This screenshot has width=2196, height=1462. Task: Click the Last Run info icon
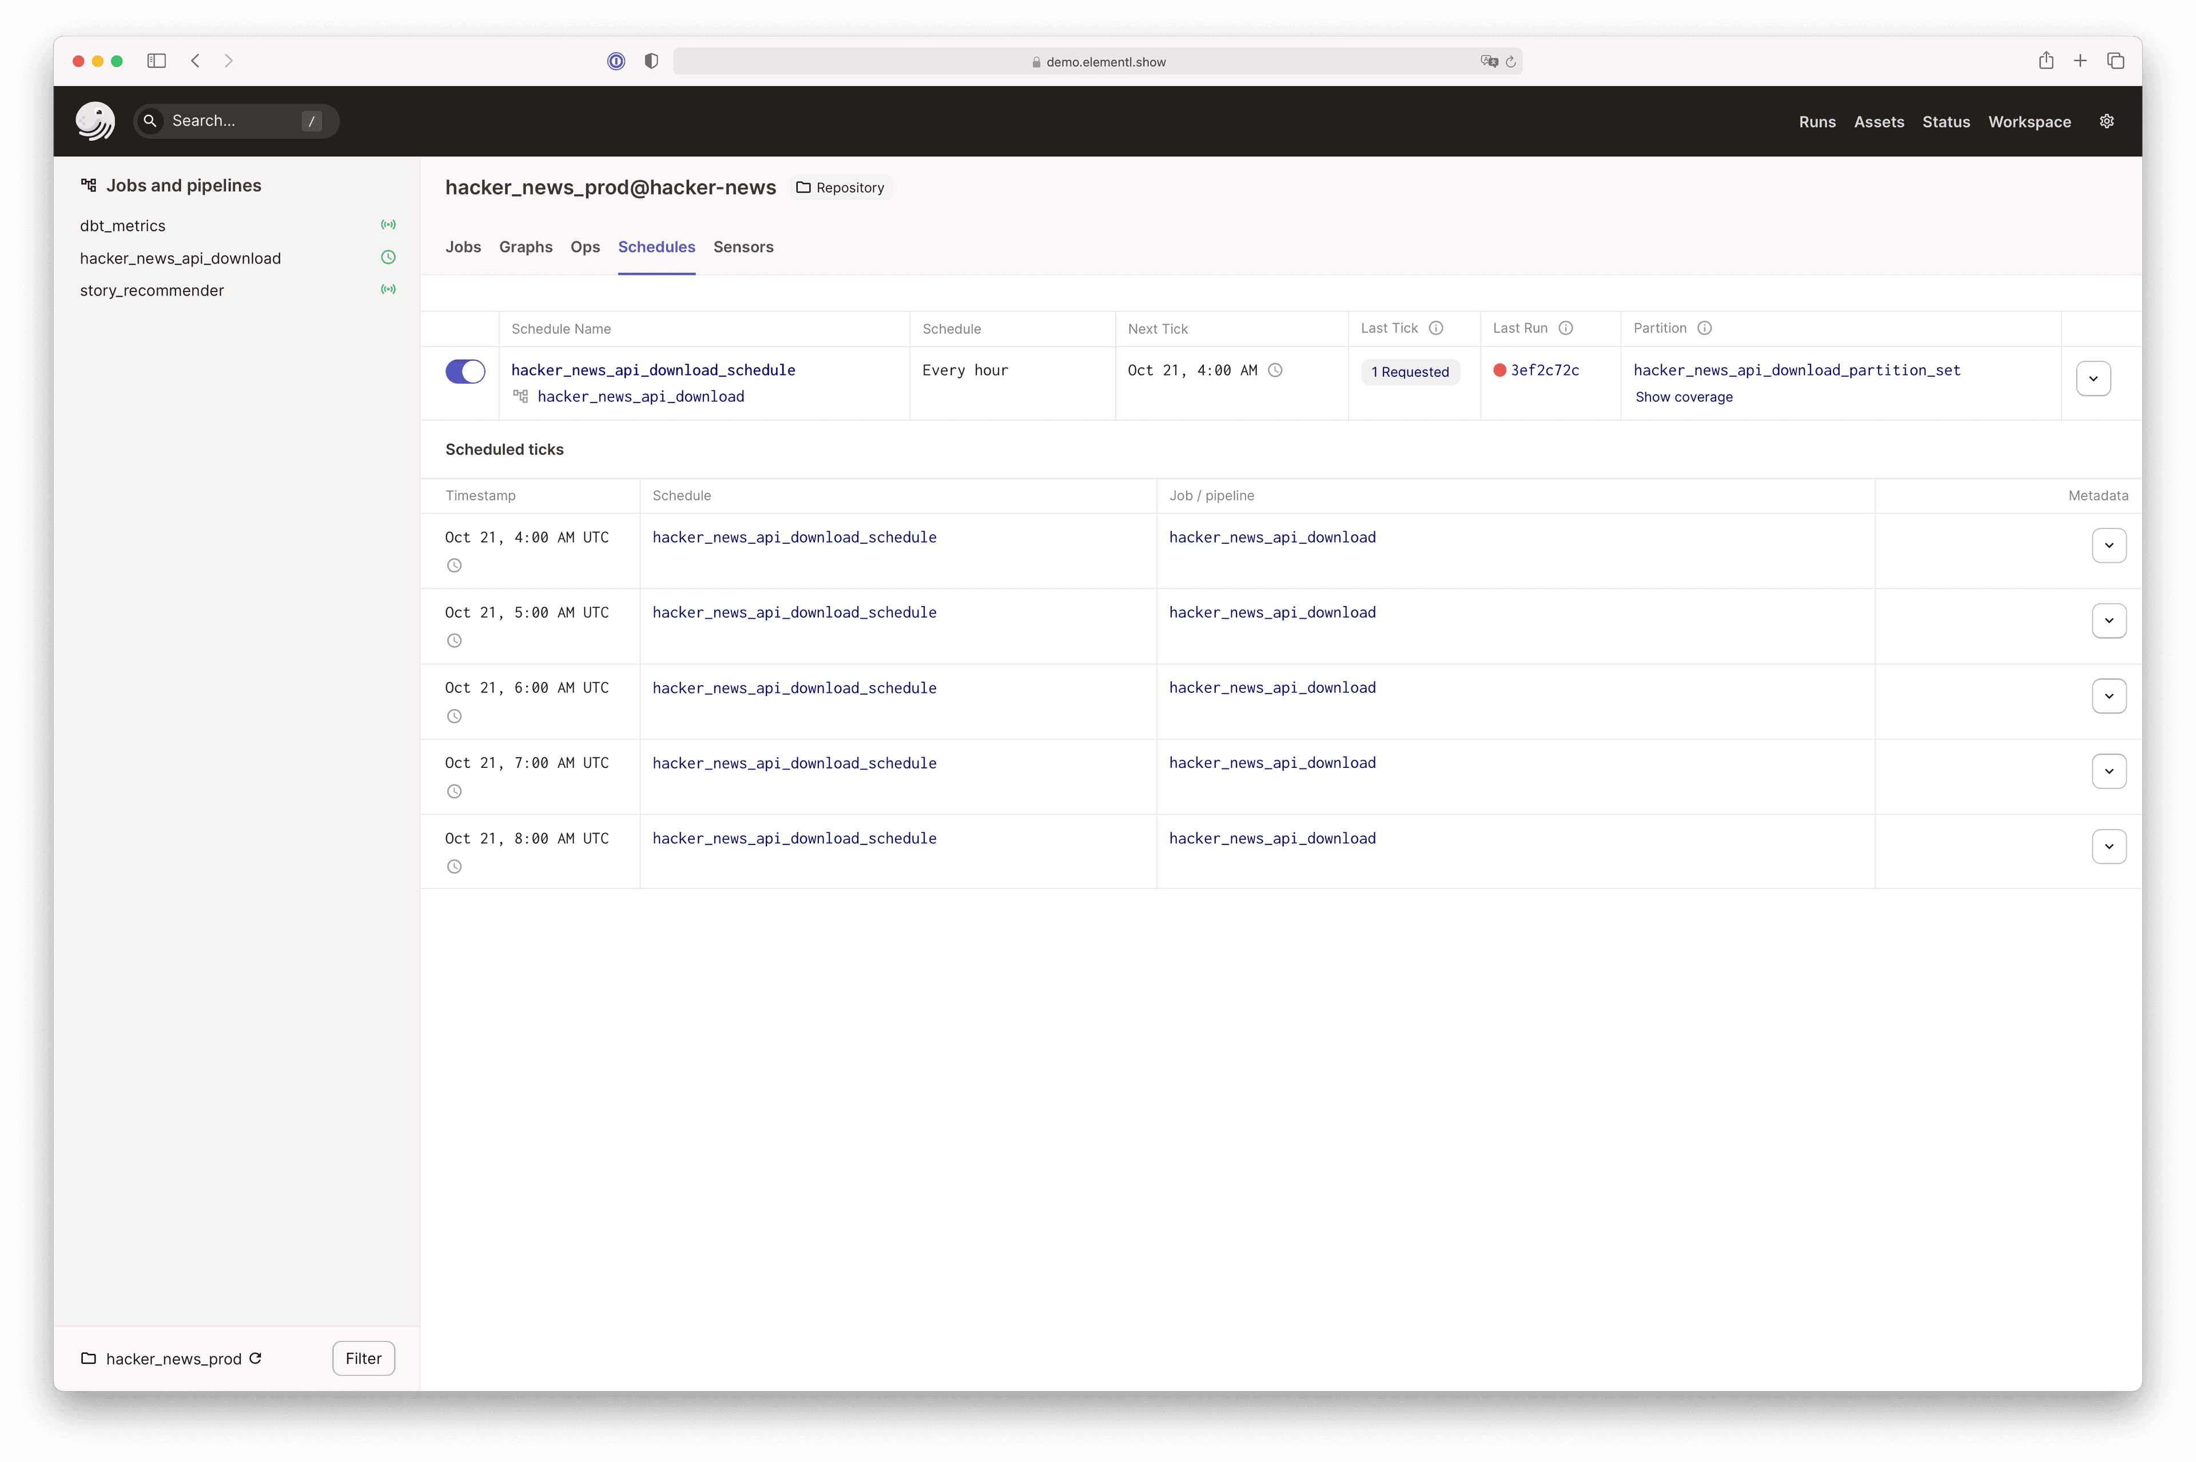click(x=1566, y=328)
